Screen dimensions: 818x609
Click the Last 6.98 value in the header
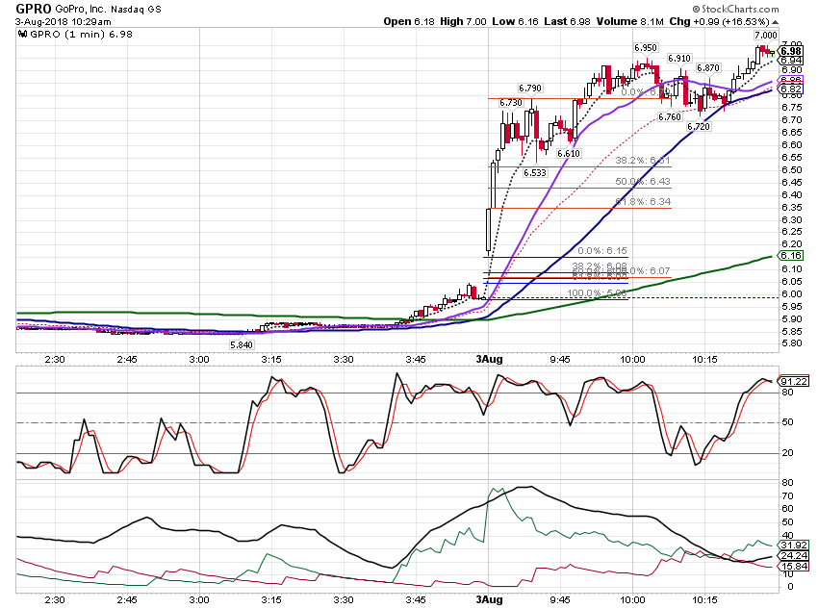coord(567,21)
